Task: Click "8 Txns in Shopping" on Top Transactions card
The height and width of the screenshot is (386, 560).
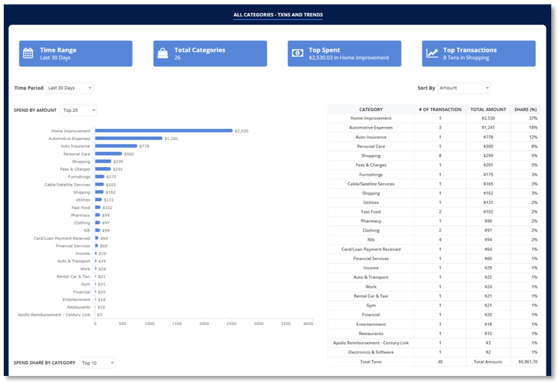Action: coord(466,58)
